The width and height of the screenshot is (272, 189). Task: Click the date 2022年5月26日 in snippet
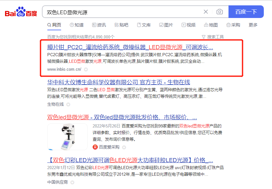click(106, 126)
